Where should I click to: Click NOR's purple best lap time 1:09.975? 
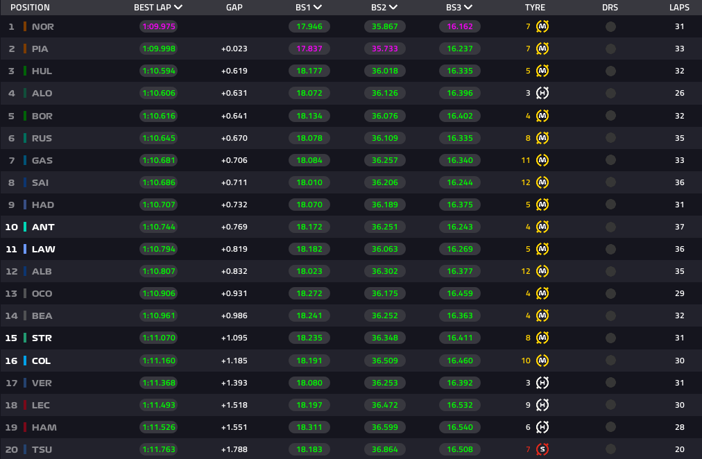pos(158,27)
